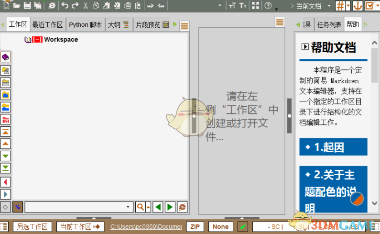Click the search magnifier button
The height and width of the screenshot is (234, 380).
pos(141,207)
